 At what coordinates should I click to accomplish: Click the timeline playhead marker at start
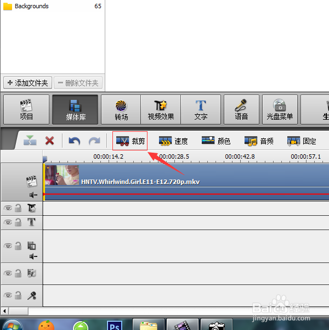pyautogui.click(x=45, y=159)
